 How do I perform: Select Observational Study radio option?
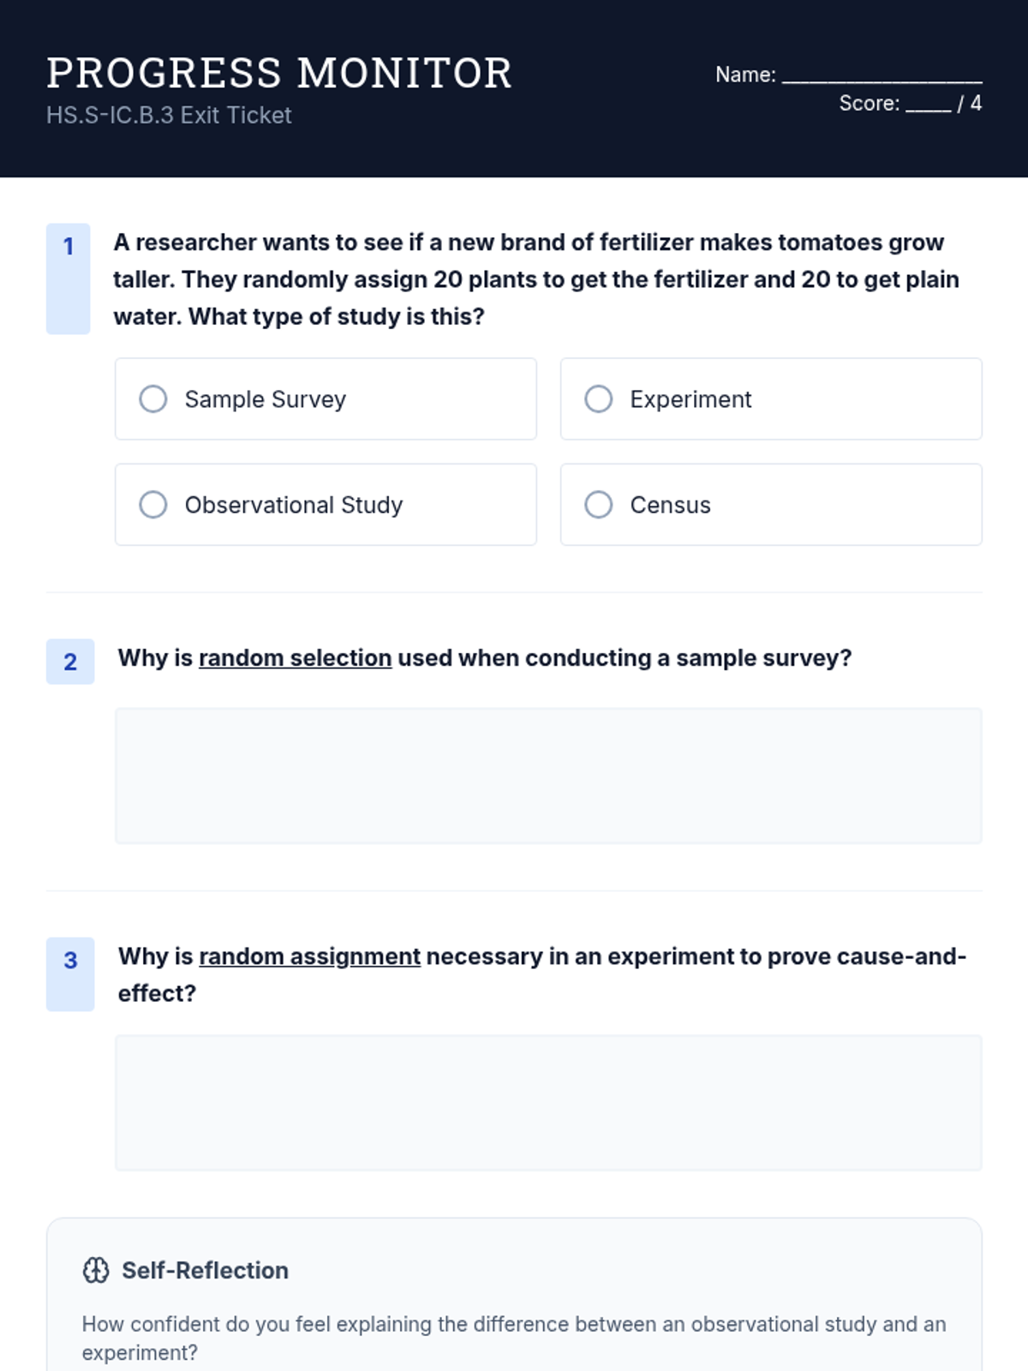153,505
